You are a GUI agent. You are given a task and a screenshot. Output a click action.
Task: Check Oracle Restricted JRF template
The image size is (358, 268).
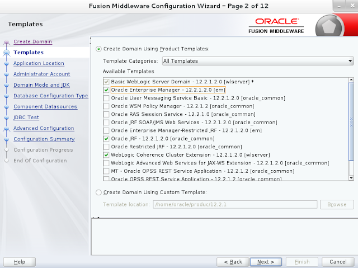pyautogui.click(x=106, y=147)
